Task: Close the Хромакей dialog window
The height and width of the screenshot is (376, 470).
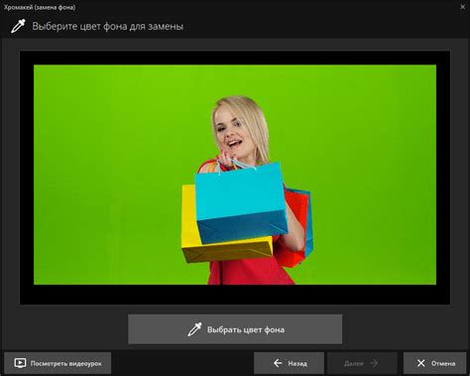Action: click(x=463, y=7)
